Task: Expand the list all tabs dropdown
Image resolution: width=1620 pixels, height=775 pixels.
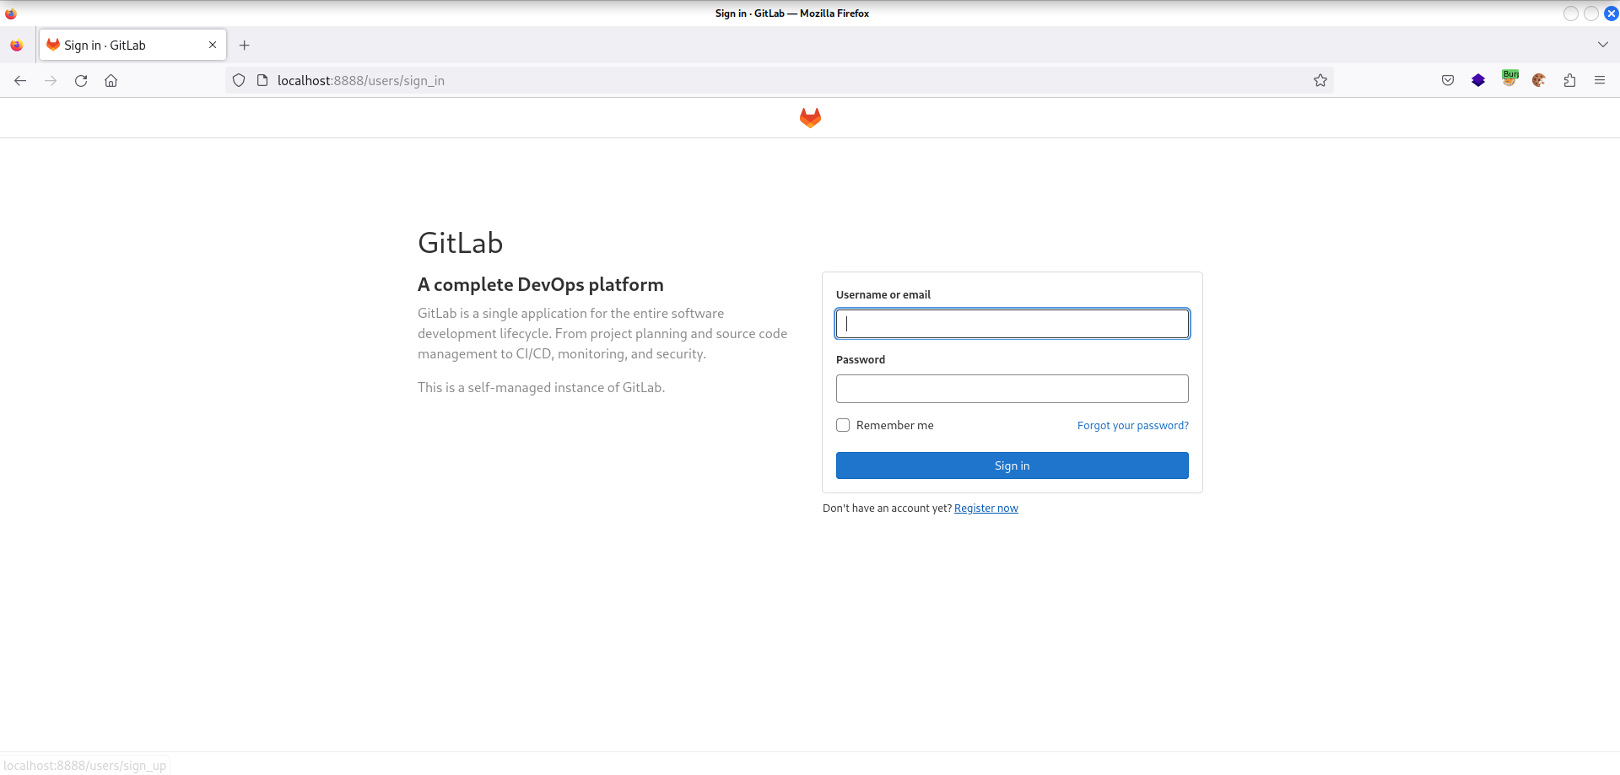Action: click(1603, 45)
